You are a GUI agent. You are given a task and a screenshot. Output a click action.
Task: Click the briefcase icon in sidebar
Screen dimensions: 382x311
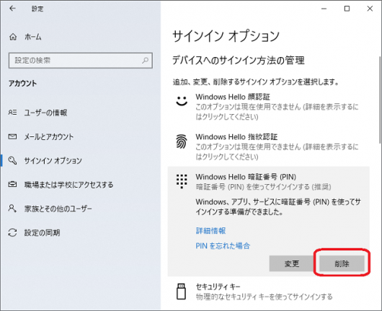(13, 184)
